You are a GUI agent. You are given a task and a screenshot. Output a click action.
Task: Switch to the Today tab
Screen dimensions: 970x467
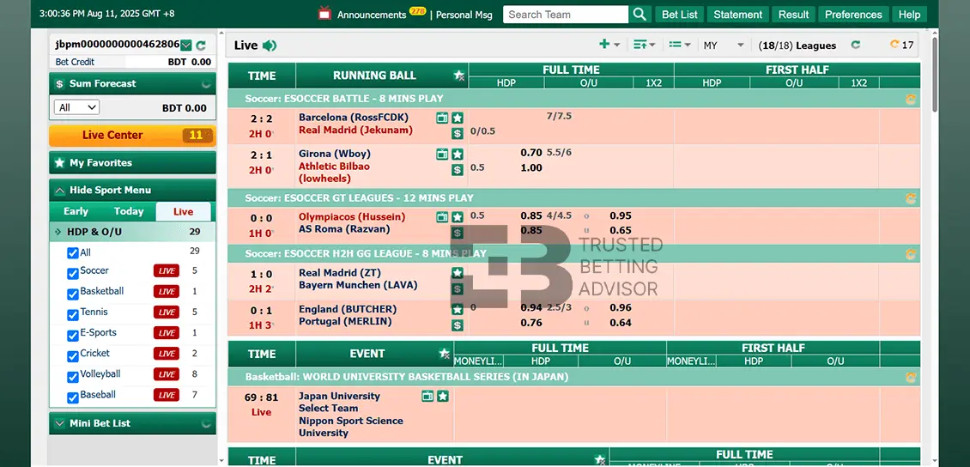point(129,211)
